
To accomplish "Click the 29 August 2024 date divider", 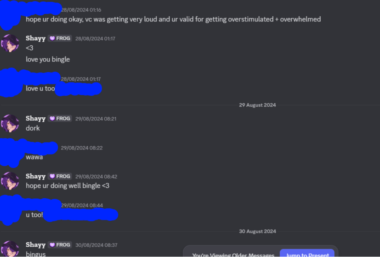I will click(x=257, y=105).
